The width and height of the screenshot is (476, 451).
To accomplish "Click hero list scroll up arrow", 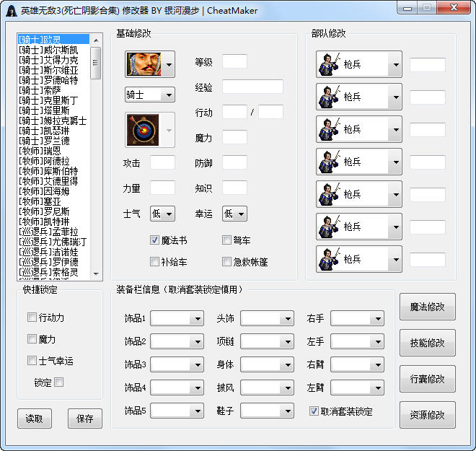I will (x=96, y=40).
